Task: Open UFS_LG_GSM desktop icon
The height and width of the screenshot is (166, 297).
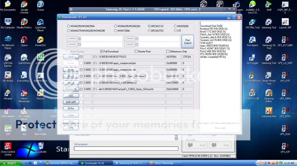Action: click(x=285, y=59)
